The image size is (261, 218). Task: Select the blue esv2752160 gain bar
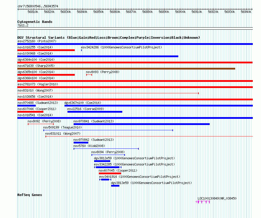[x=135, y=44]
